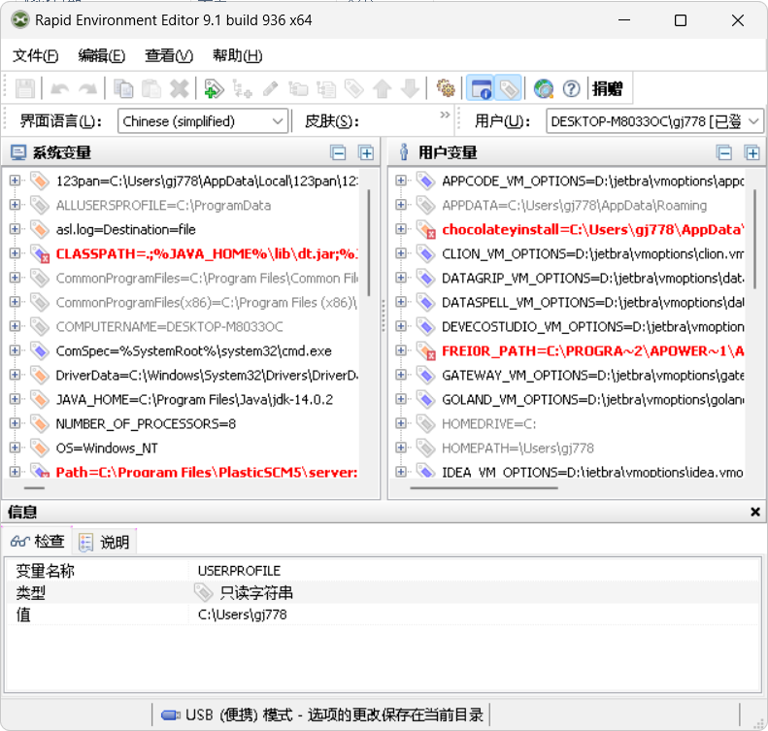Collapse all user variables
Screen dimensions: 768x731
(x=724, y=152)
